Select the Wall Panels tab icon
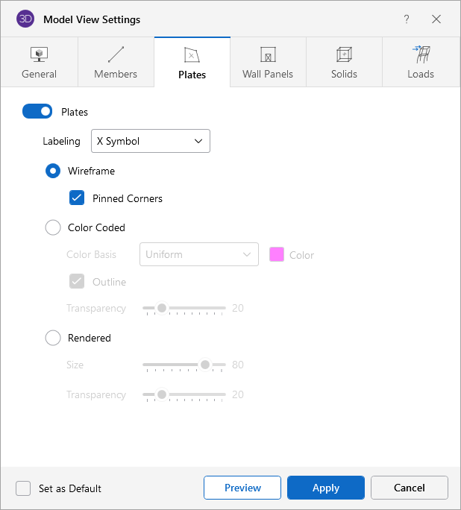Image resolution: width=461 pixels, height=510 pixels. (268, 54)
